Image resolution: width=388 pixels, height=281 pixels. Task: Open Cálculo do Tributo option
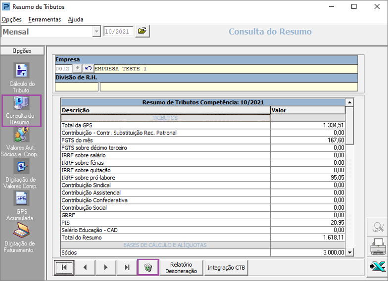(x=22, y=78)
